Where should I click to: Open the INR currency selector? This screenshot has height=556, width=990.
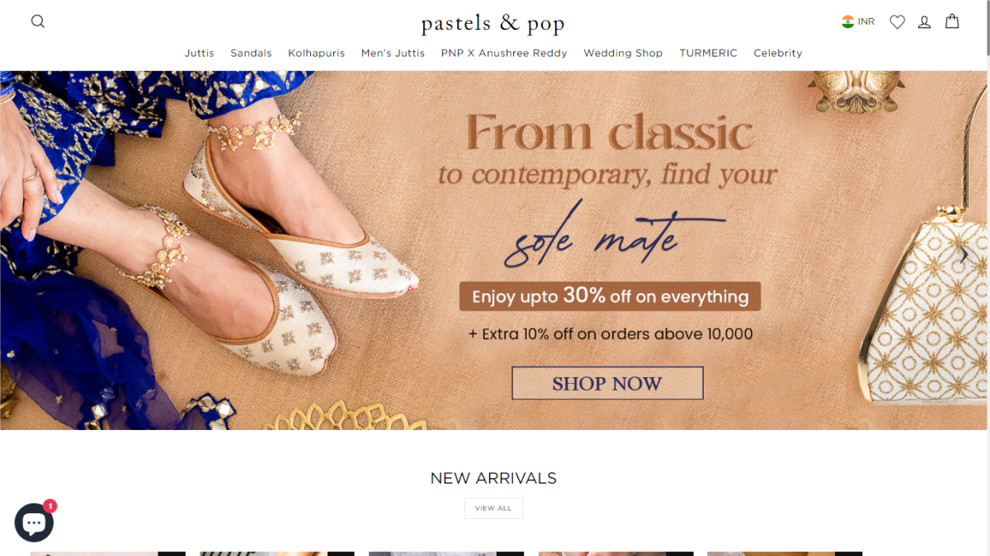[866, 21]
